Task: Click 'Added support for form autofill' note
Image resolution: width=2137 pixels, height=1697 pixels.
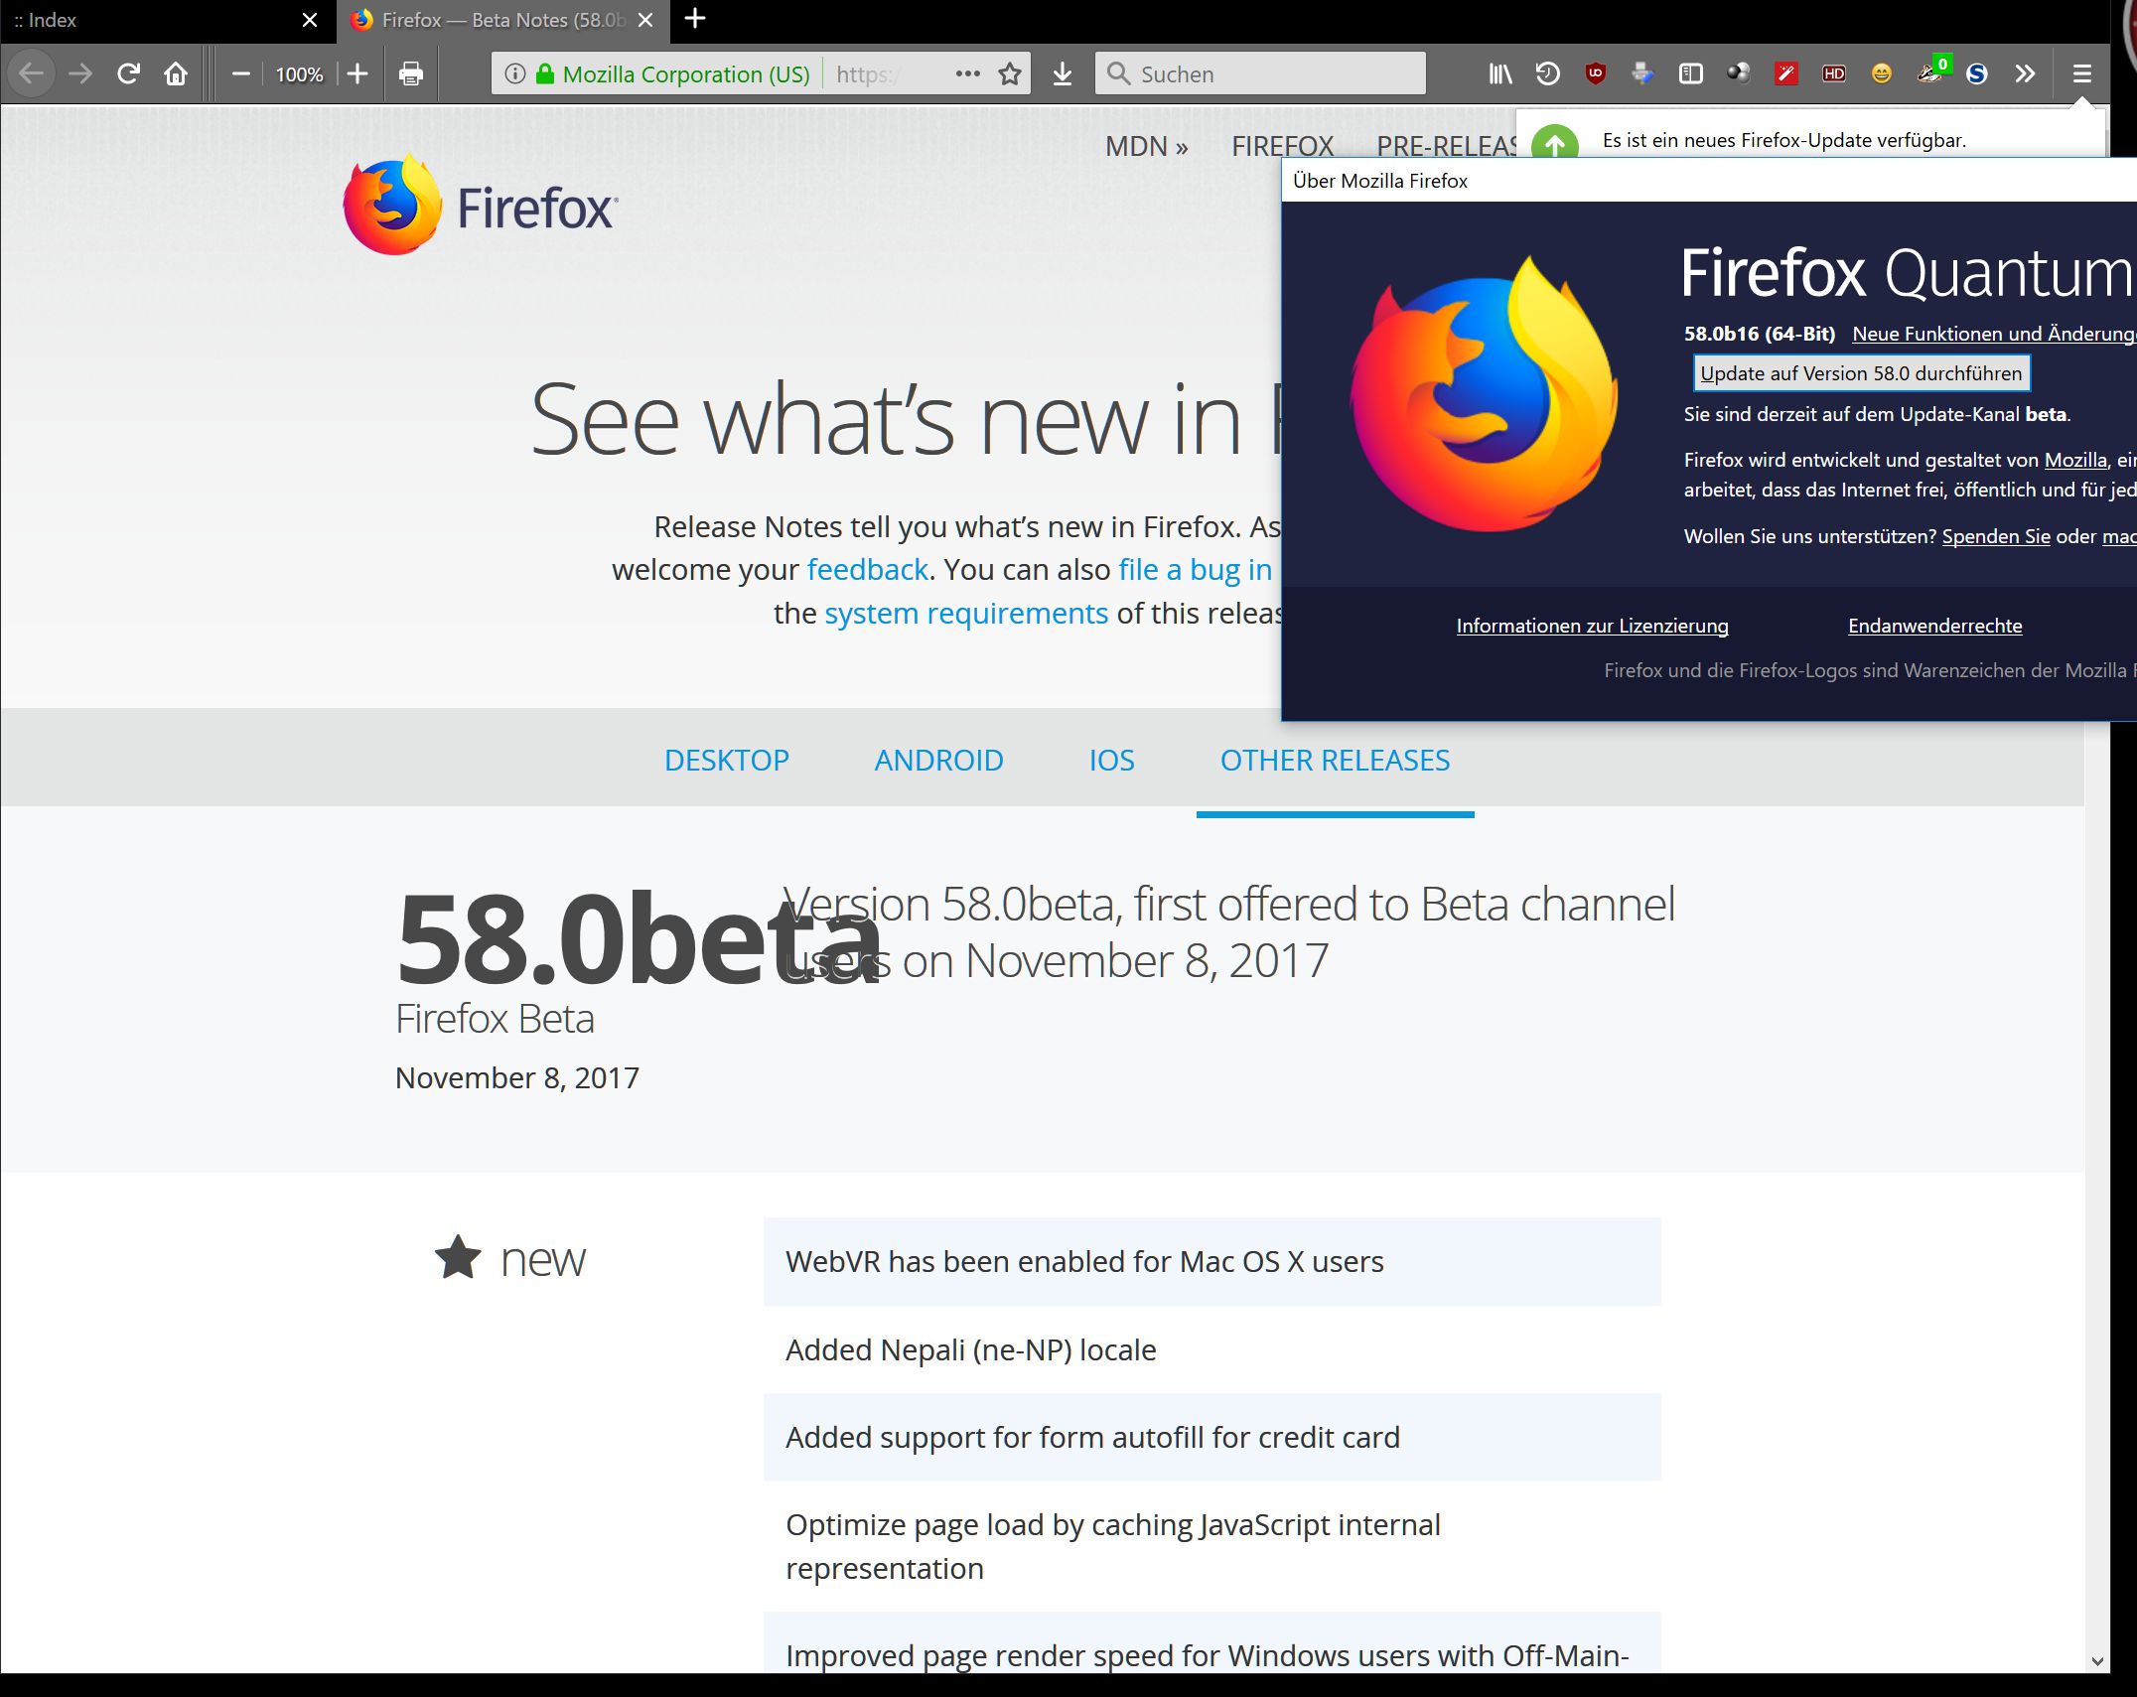Action: point(1092,1438)
